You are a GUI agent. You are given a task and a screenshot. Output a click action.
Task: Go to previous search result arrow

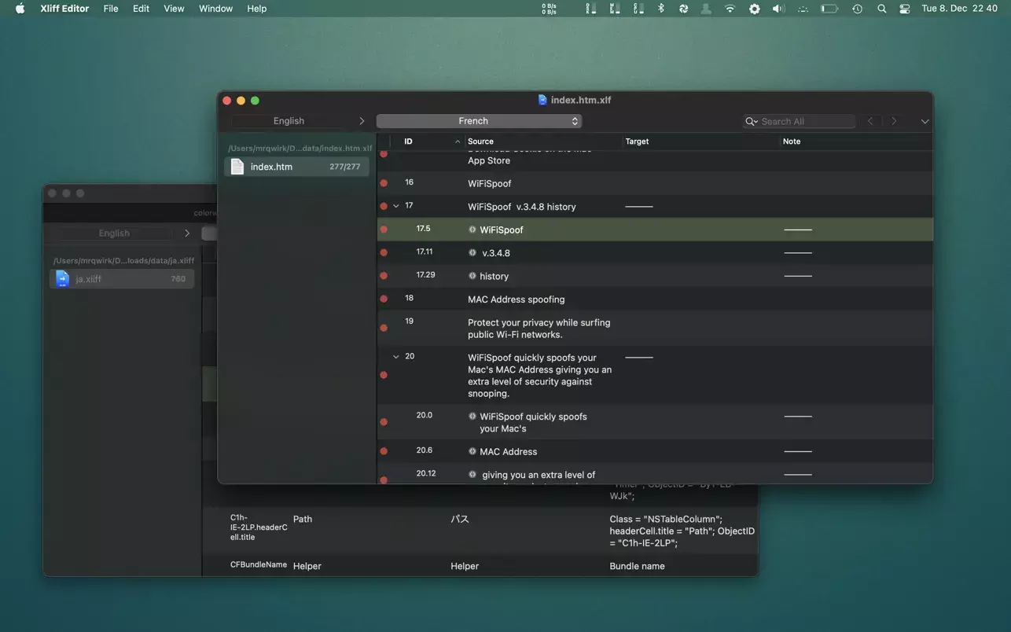870,121
